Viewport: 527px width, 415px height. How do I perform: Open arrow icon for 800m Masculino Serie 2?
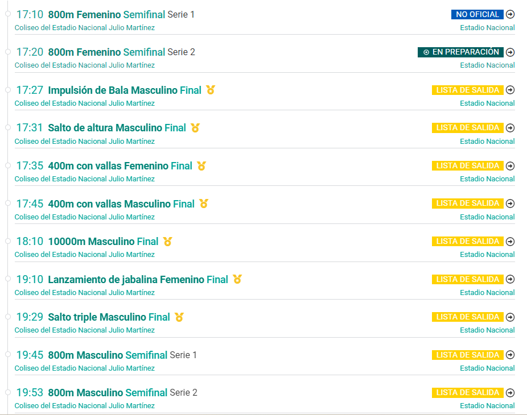coord(510,392)
